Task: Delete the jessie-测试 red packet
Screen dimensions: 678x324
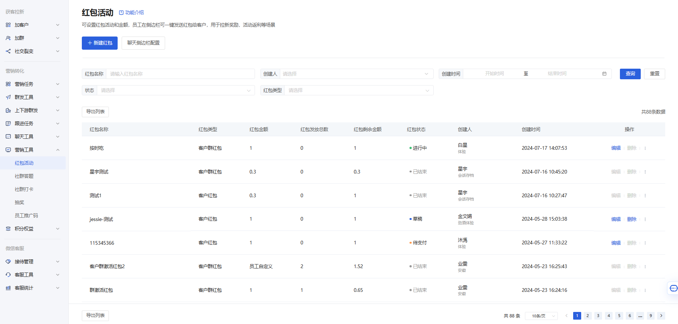Action: (x=632, y=219)
